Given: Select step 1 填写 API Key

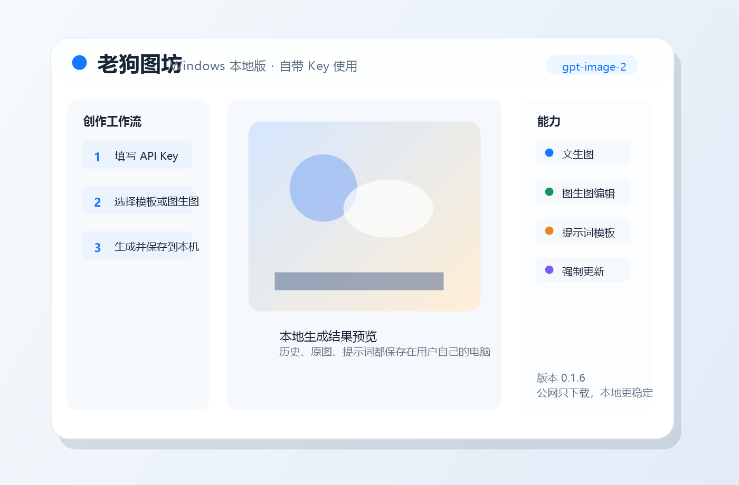Looking at the screenshot, I should tap(137, 155).
